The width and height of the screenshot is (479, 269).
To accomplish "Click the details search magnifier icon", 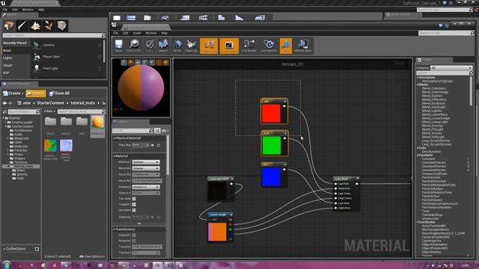I will pos(151,131).
